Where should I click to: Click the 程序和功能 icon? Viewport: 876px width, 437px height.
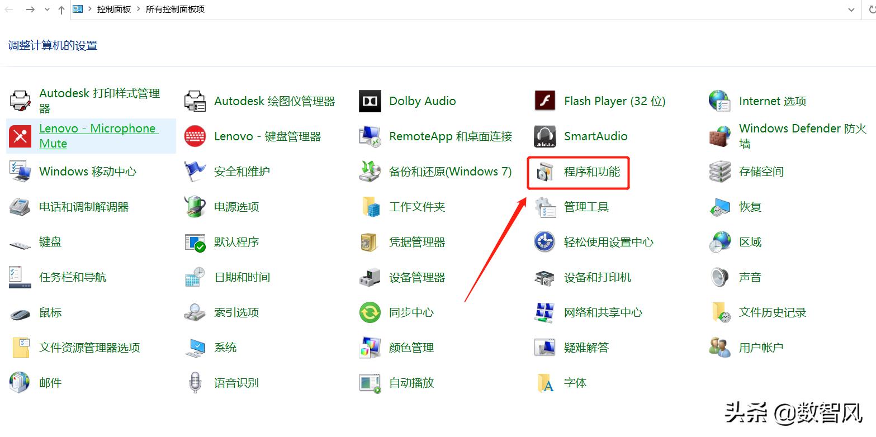(545, 172)
